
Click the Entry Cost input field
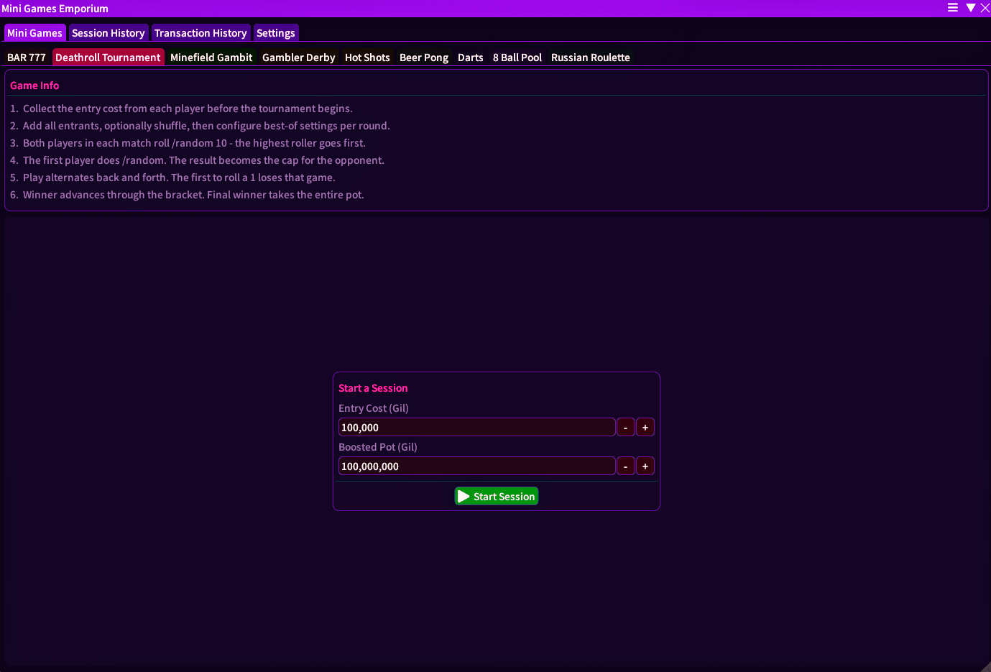(x=476, y=428)
